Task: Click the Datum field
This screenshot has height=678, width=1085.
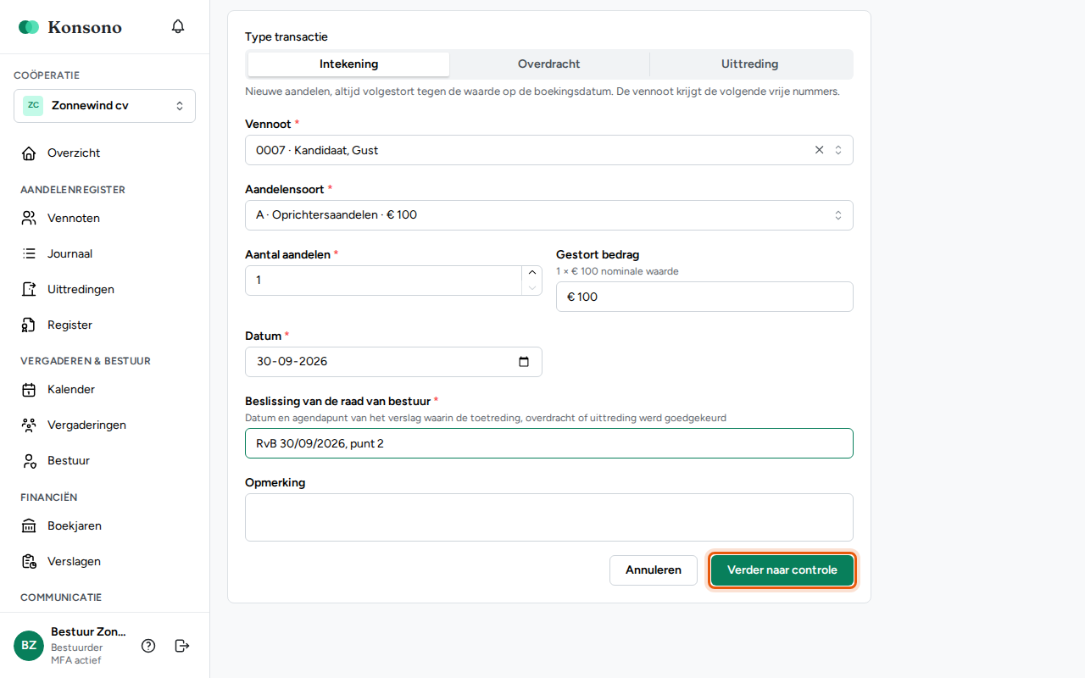Action: click(x=393, y=362)
